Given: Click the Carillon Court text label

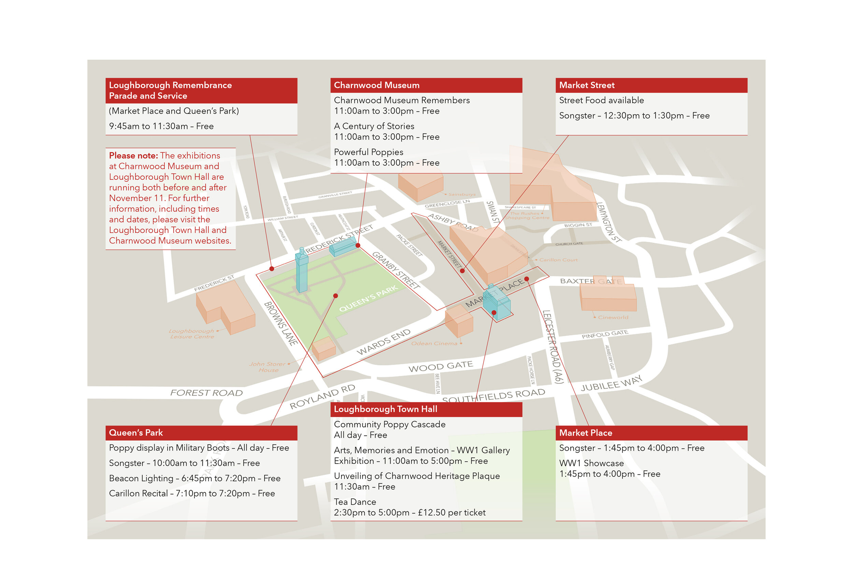Looking at the screenshot, I should [x=558, y=260].
